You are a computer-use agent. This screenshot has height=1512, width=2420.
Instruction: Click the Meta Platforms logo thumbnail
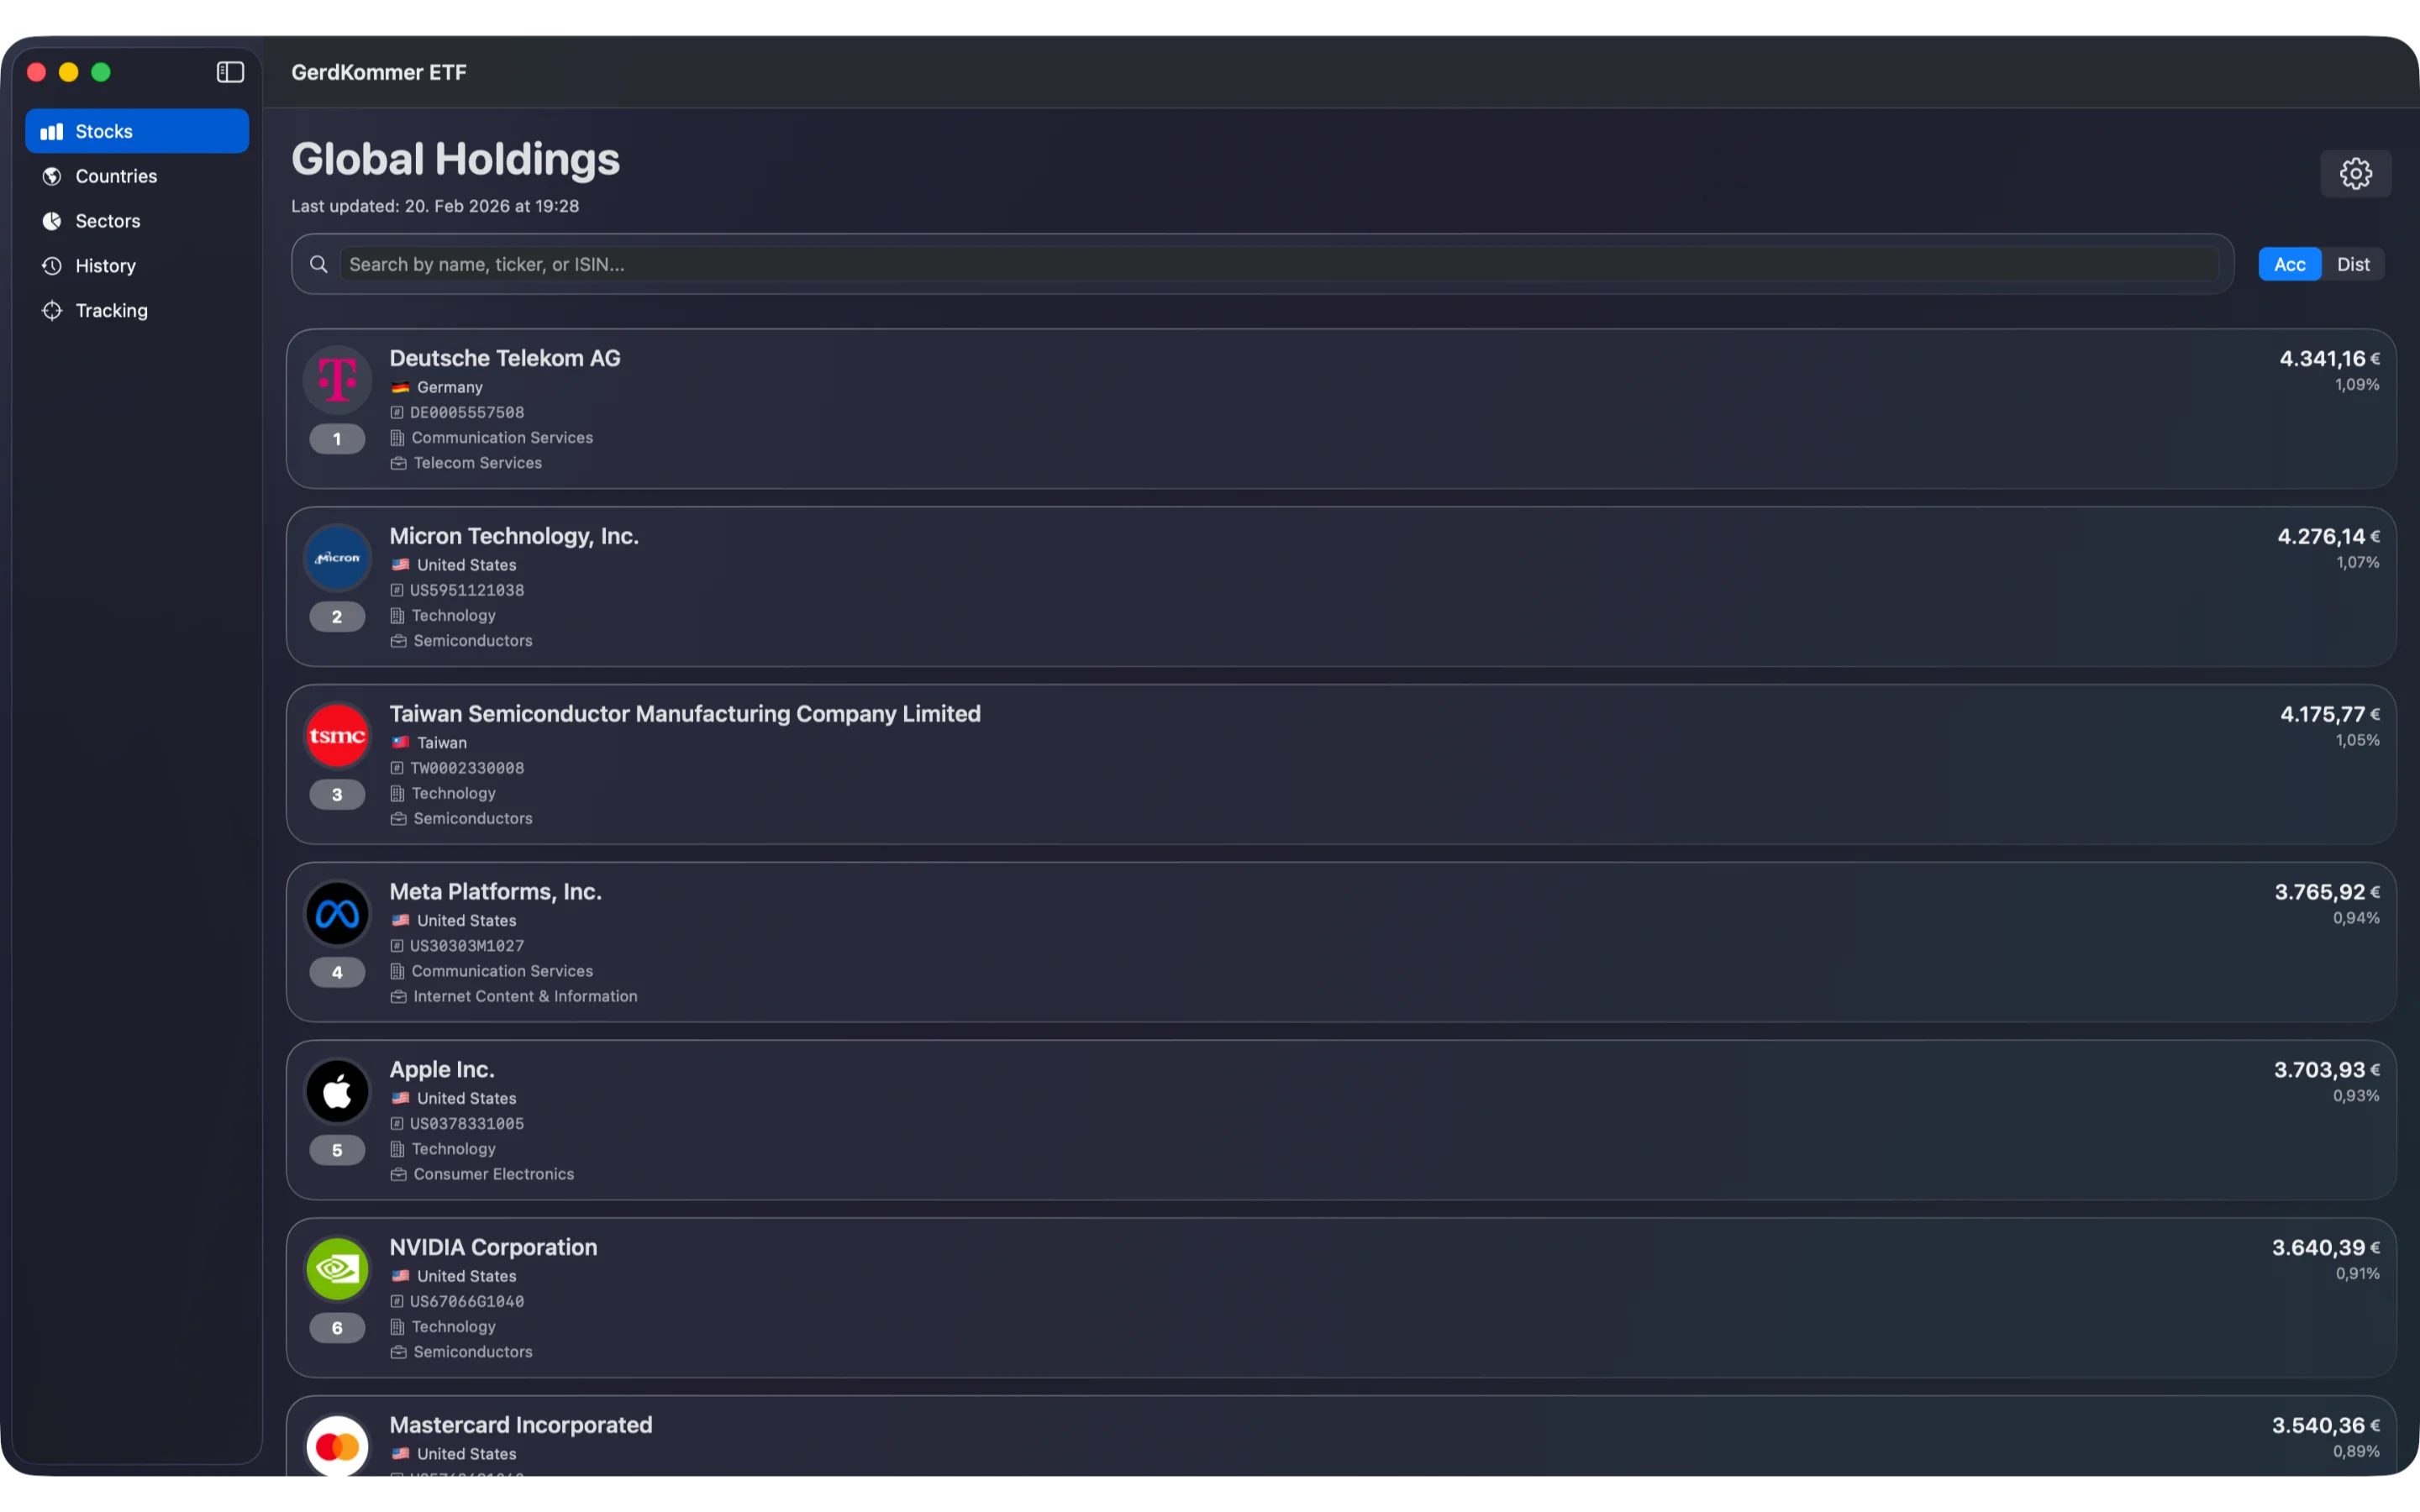pyautogui.click(x=336, y=913)
